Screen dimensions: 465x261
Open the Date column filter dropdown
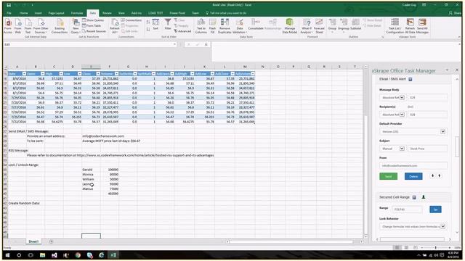(x=24, y=74)
